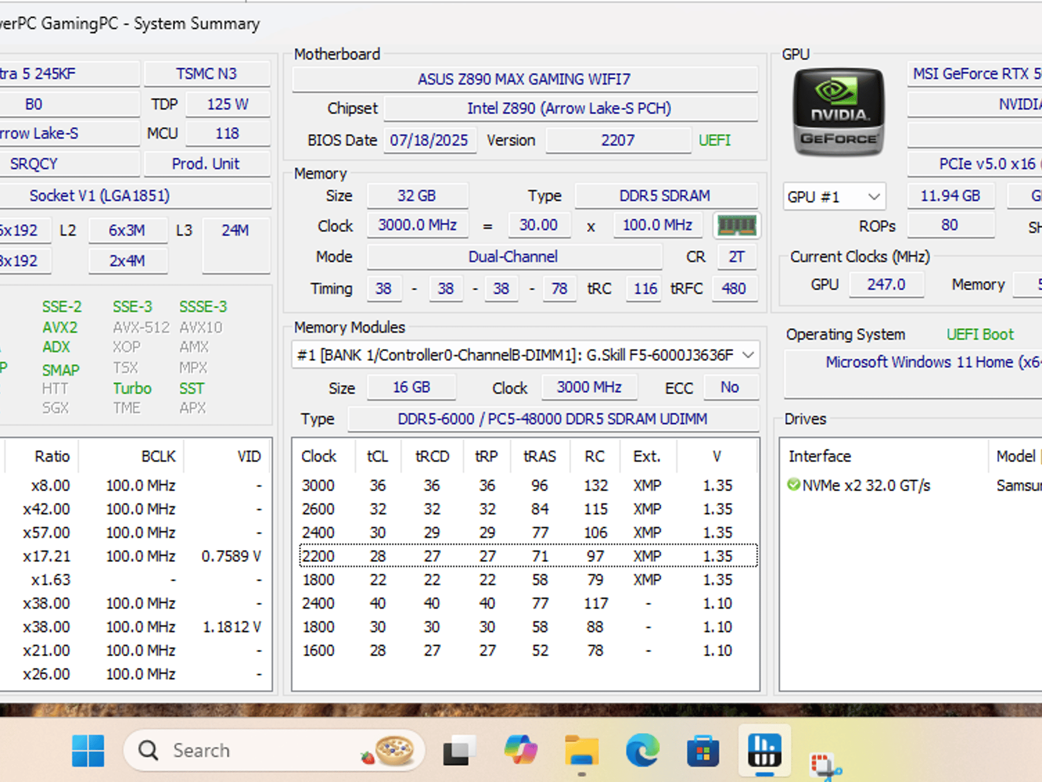Viewport: 1042px width, 782px height.
Task: Click the Dual-Channel mode field
Action: (514, 256)
